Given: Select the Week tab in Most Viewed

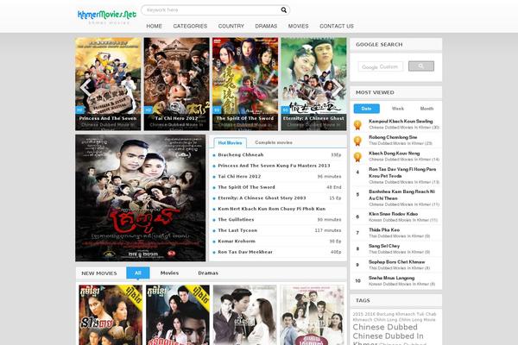Looking at the screenshot, I should point(397,109).
